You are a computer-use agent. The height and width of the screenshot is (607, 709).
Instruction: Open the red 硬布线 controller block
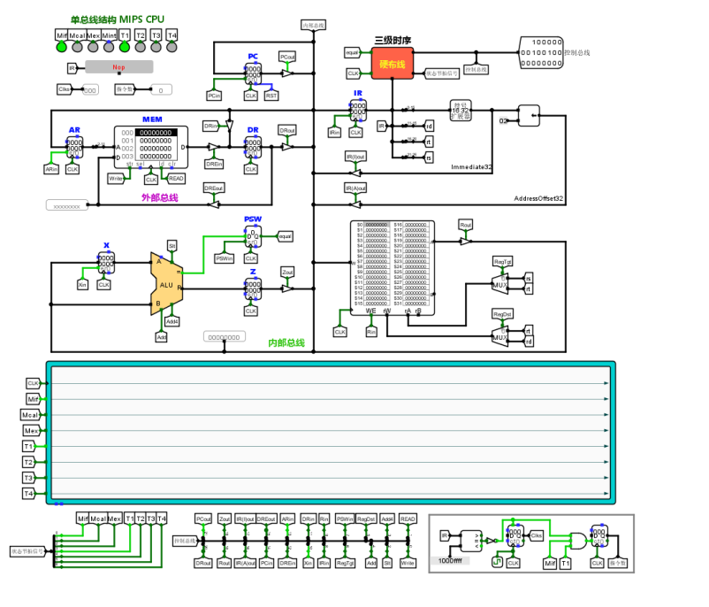[x=392, y=64]
